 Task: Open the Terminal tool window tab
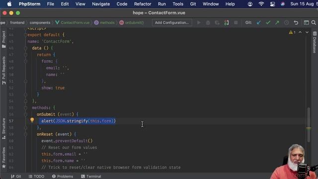[91, 177]
